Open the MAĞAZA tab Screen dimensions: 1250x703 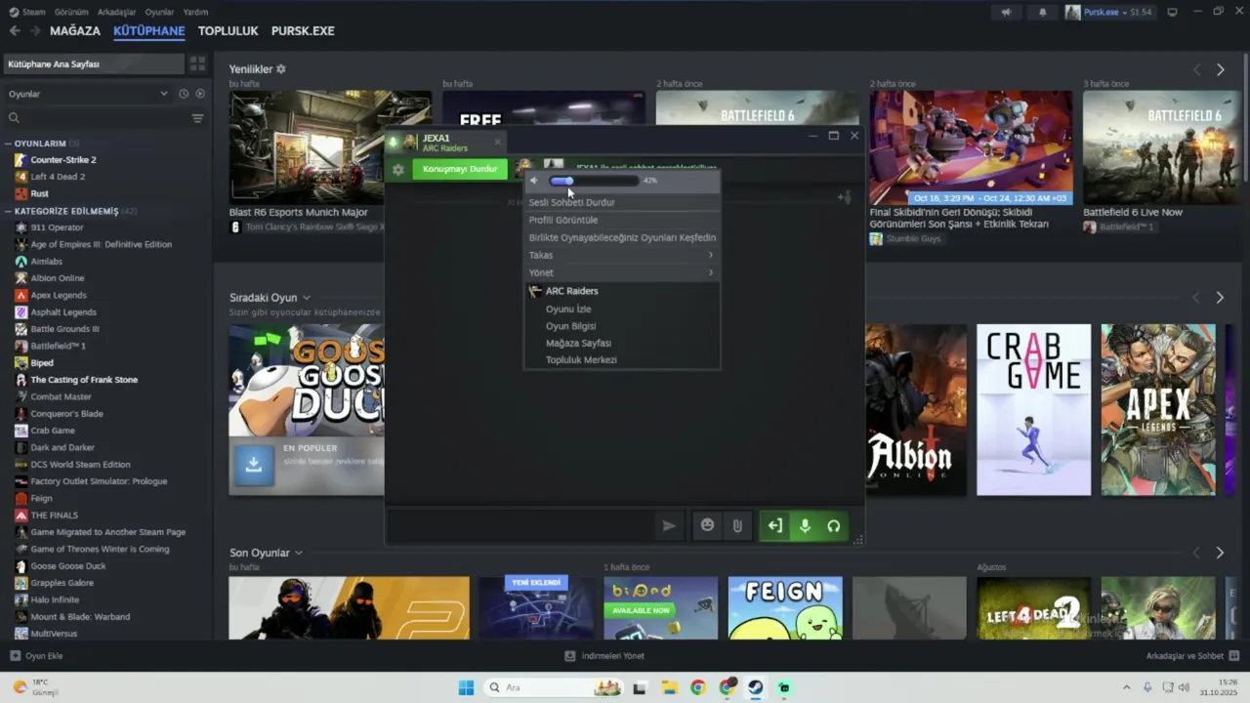point(75,30)
